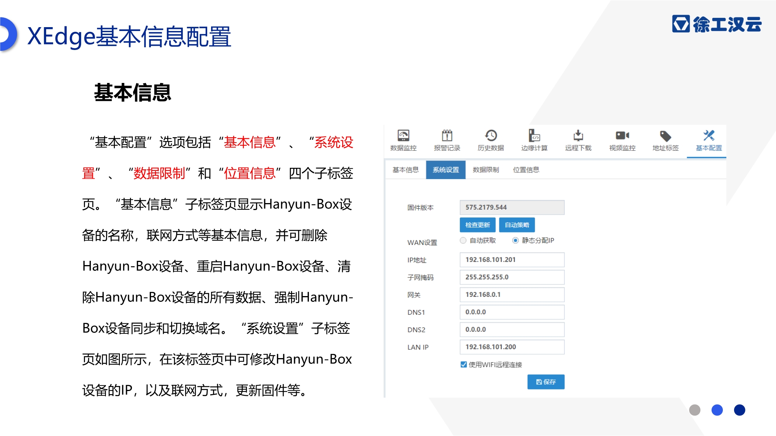Switch to the 数据限制 sub-tab
Screen dimensions: 776x436
tap(486, 170)
